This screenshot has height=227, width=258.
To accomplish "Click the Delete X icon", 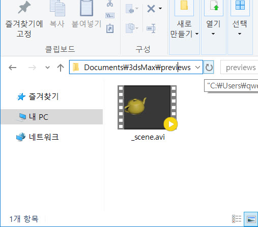I will 151,9.
